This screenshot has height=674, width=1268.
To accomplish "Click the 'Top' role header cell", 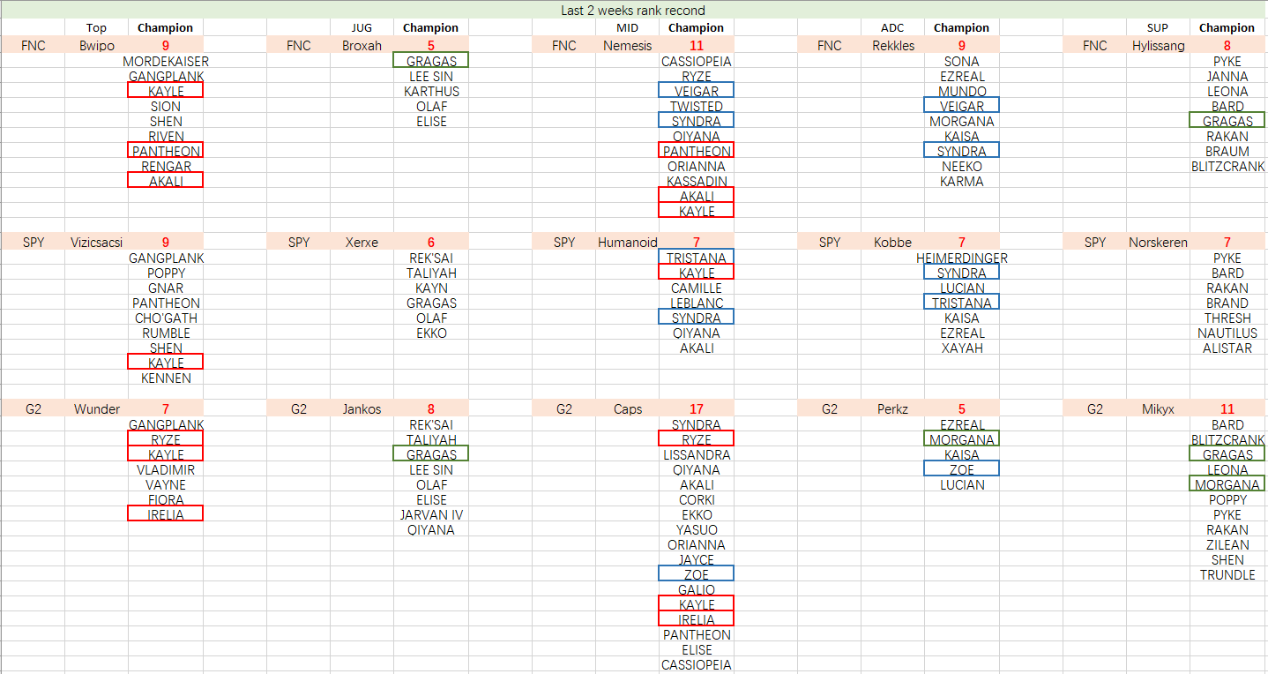I will pos(96,28).
